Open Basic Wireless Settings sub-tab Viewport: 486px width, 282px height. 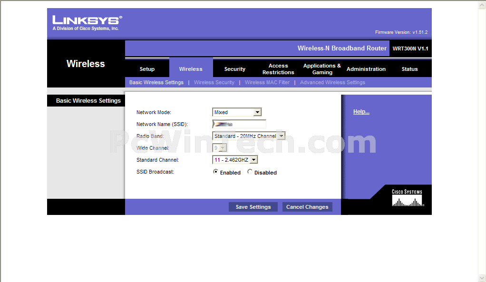point(156,82)
